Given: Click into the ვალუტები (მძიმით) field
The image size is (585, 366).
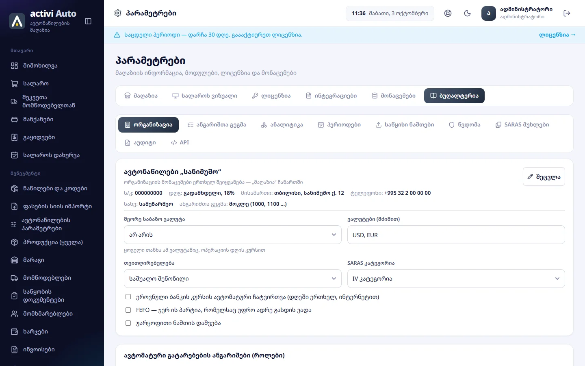Looking at the screenshot, I should tap(456, 235).
